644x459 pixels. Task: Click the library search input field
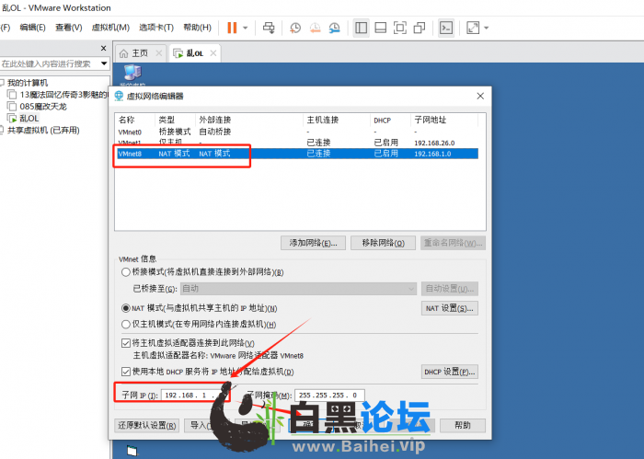click(x=49, y=63)
